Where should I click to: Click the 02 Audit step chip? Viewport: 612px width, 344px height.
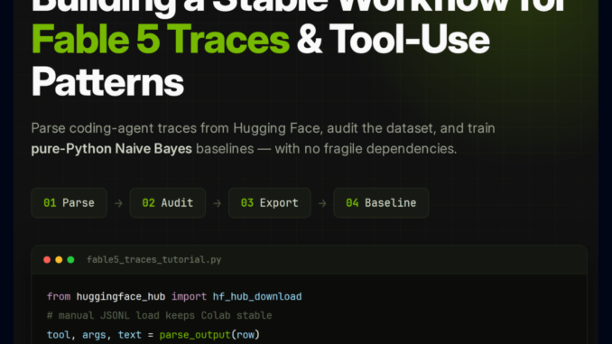click(167, 202)
